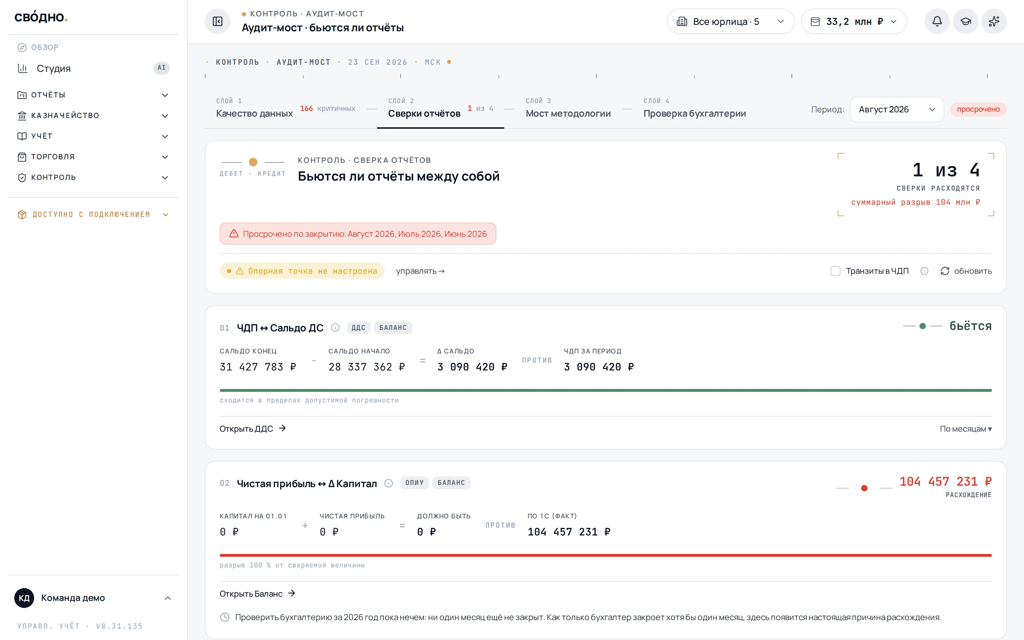Open the Период dropdown showing Август 2026
This screenshot has height=640, width=1024.
click(897, 110)
